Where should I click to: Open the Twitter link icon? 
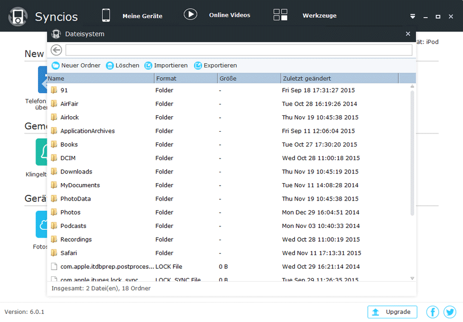pos(450,312)
